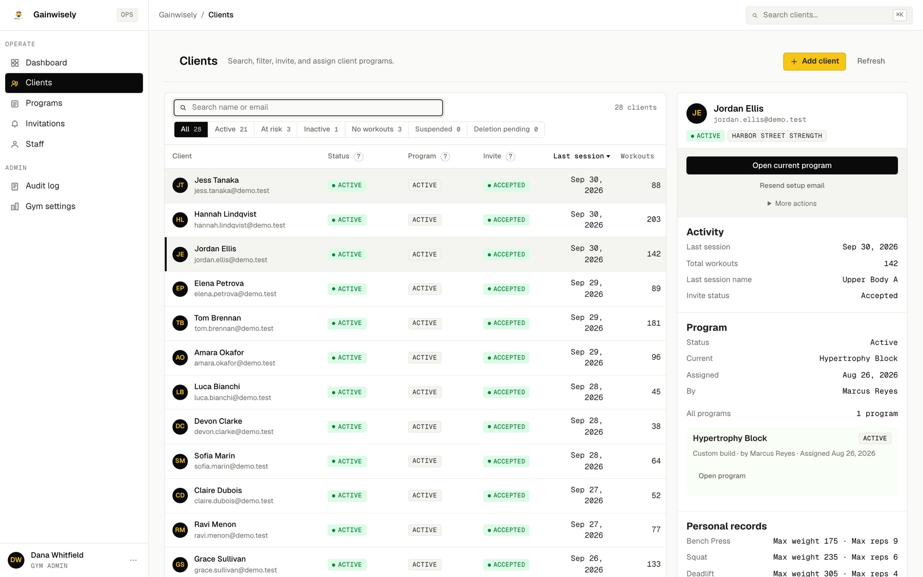The image size is (923, 577).
Task: Show the Invite column help tooltip
Action: [x=510, y=156]
